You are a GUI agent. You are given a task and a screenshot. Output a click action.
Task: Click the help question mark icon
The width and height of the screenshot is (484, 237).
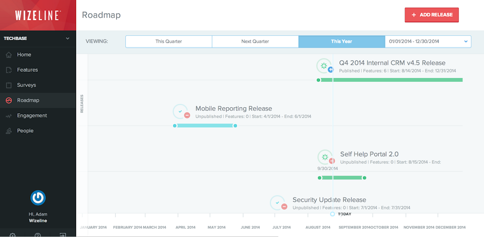point(38,235)
